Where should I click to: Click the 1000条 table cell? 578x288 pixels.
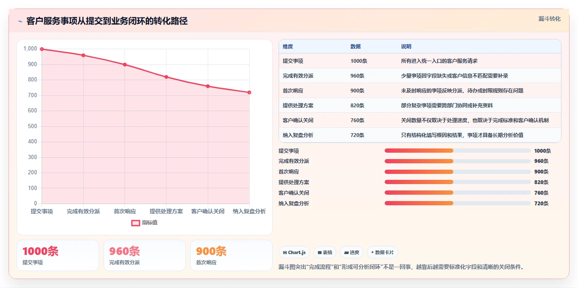click(x=359, y=61)
